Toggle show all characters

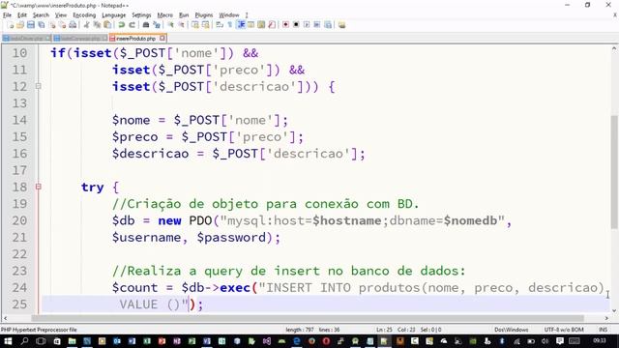(x=230, y=25)
